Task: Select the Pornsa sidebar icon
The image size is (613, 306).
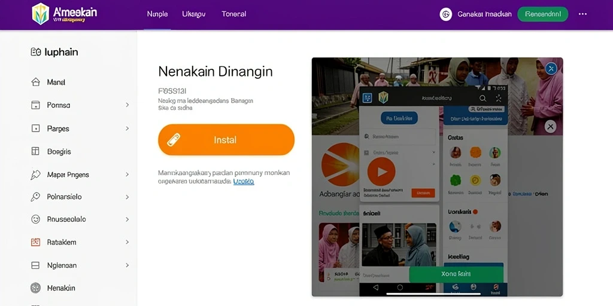Action: tap(35, 105)
